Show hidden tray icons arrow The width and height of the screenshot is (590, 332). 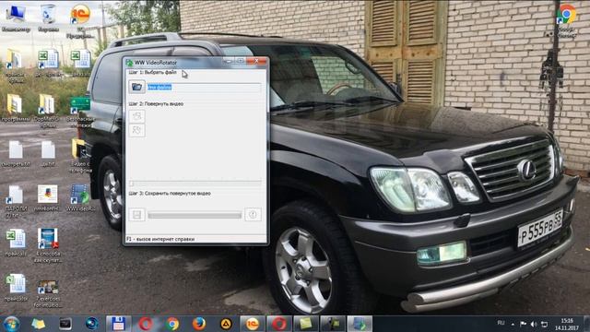coord(513,324)
